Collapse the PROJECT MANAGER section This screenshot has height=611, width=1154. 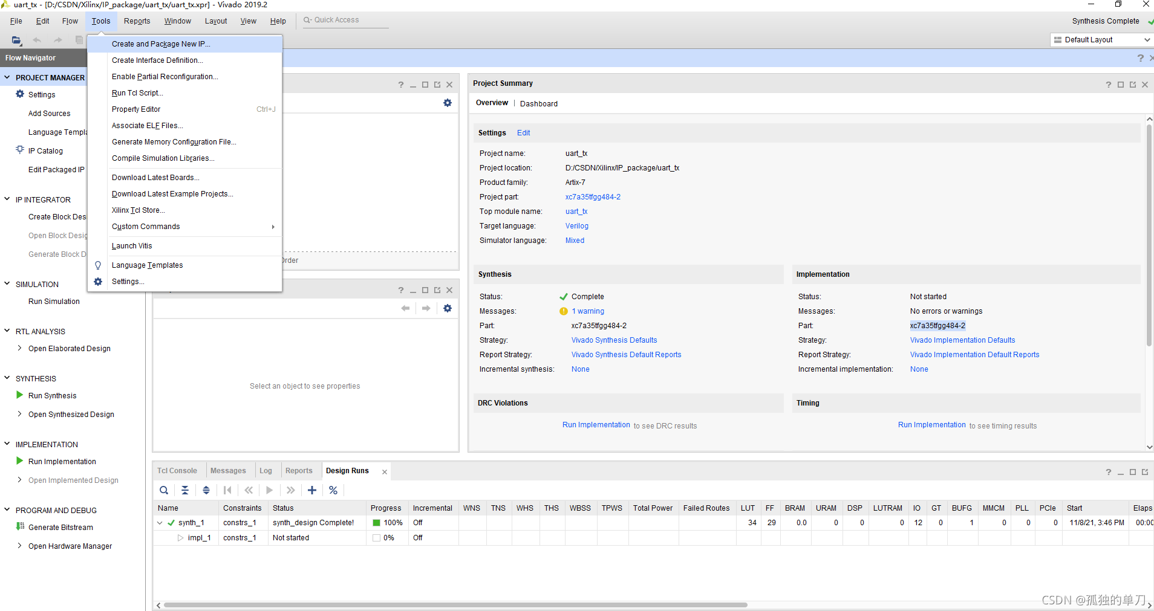(x=7, y=77)
